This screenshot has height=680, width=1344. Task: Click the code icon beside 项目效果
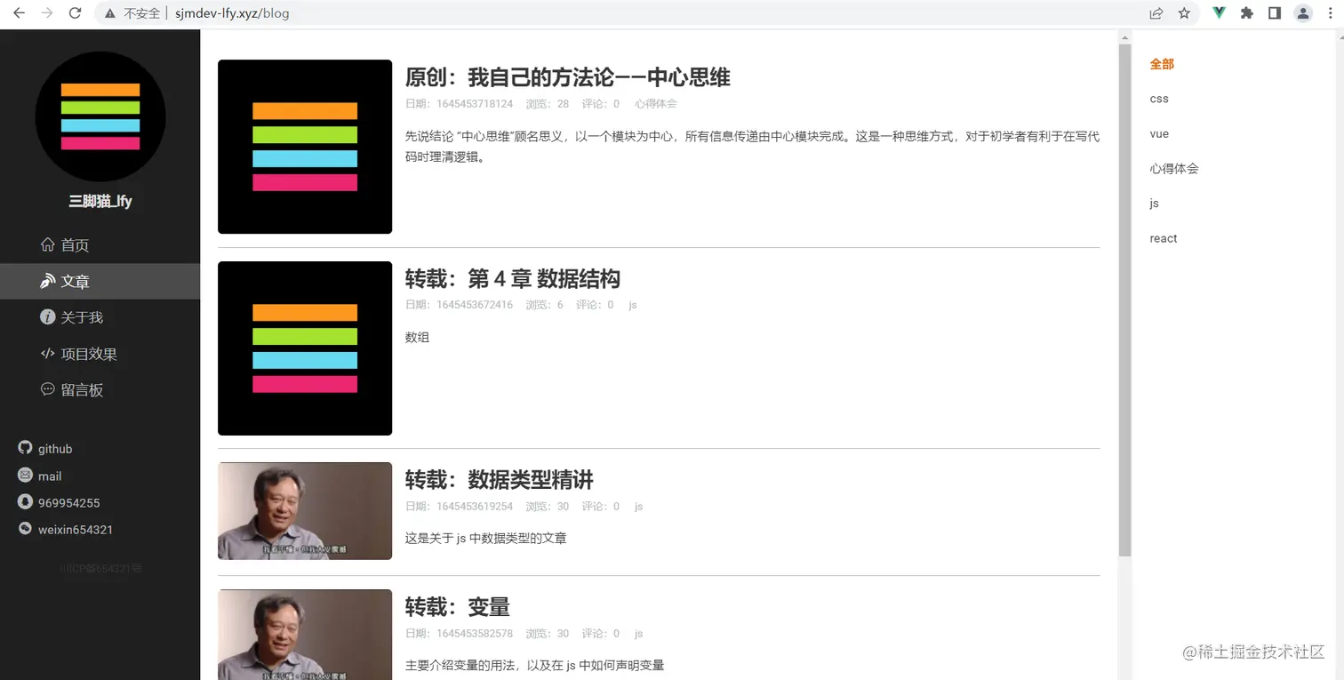[48, 353]
